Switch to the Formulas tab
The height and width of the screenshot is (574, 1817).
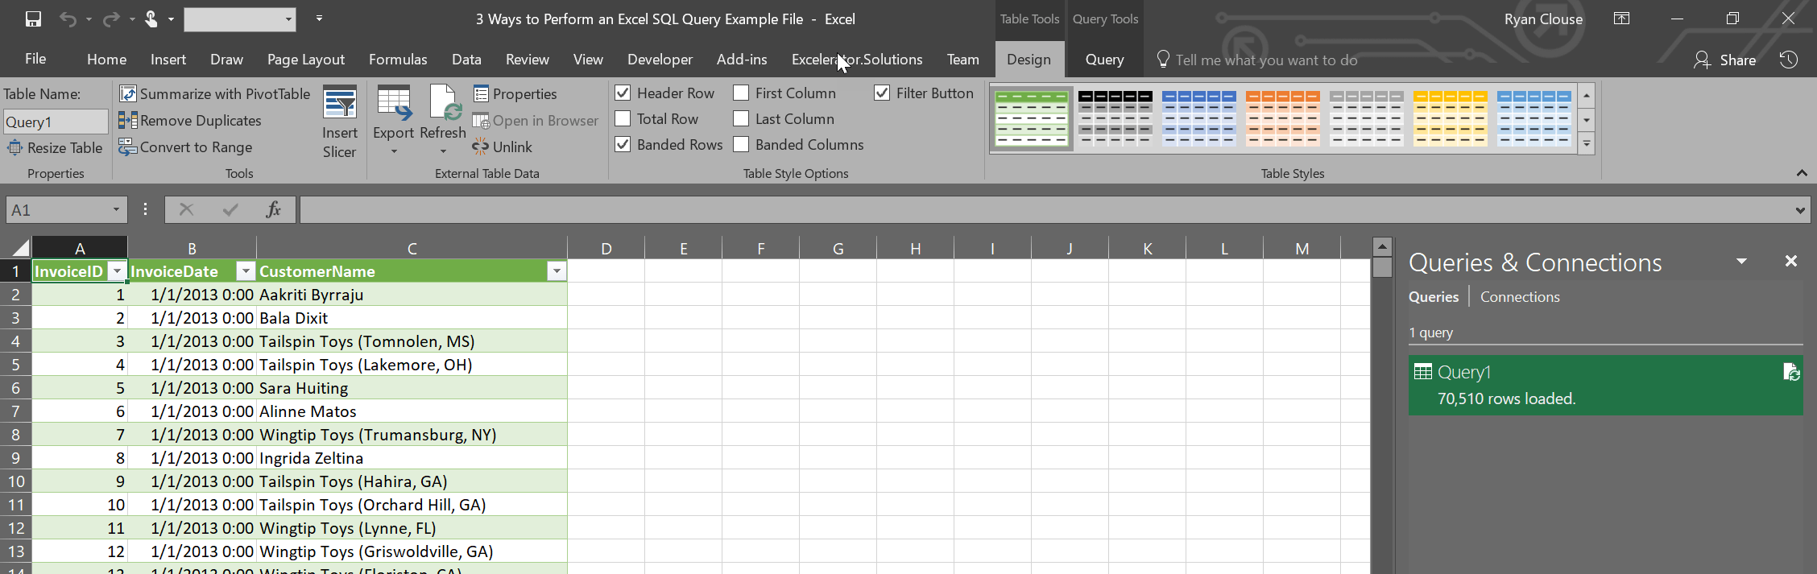click(398, 59)
